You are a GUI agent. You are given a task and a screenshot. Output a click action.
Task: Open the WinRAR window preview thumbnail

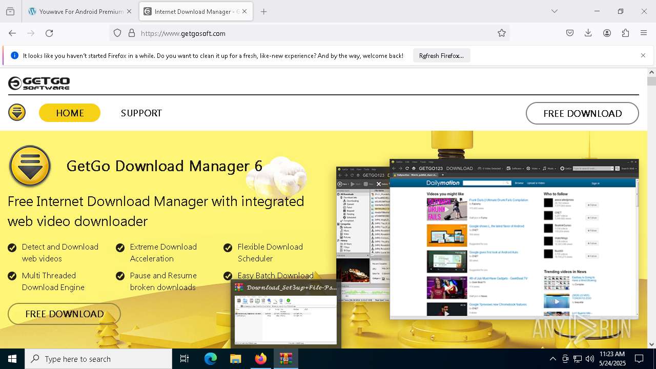coord(286,314)
